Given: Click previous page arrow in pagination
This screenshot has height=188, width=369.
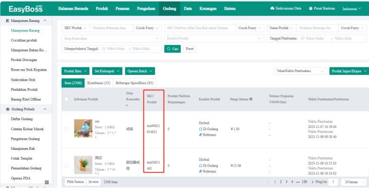Looking at the screenshot, I should (267, 182).
